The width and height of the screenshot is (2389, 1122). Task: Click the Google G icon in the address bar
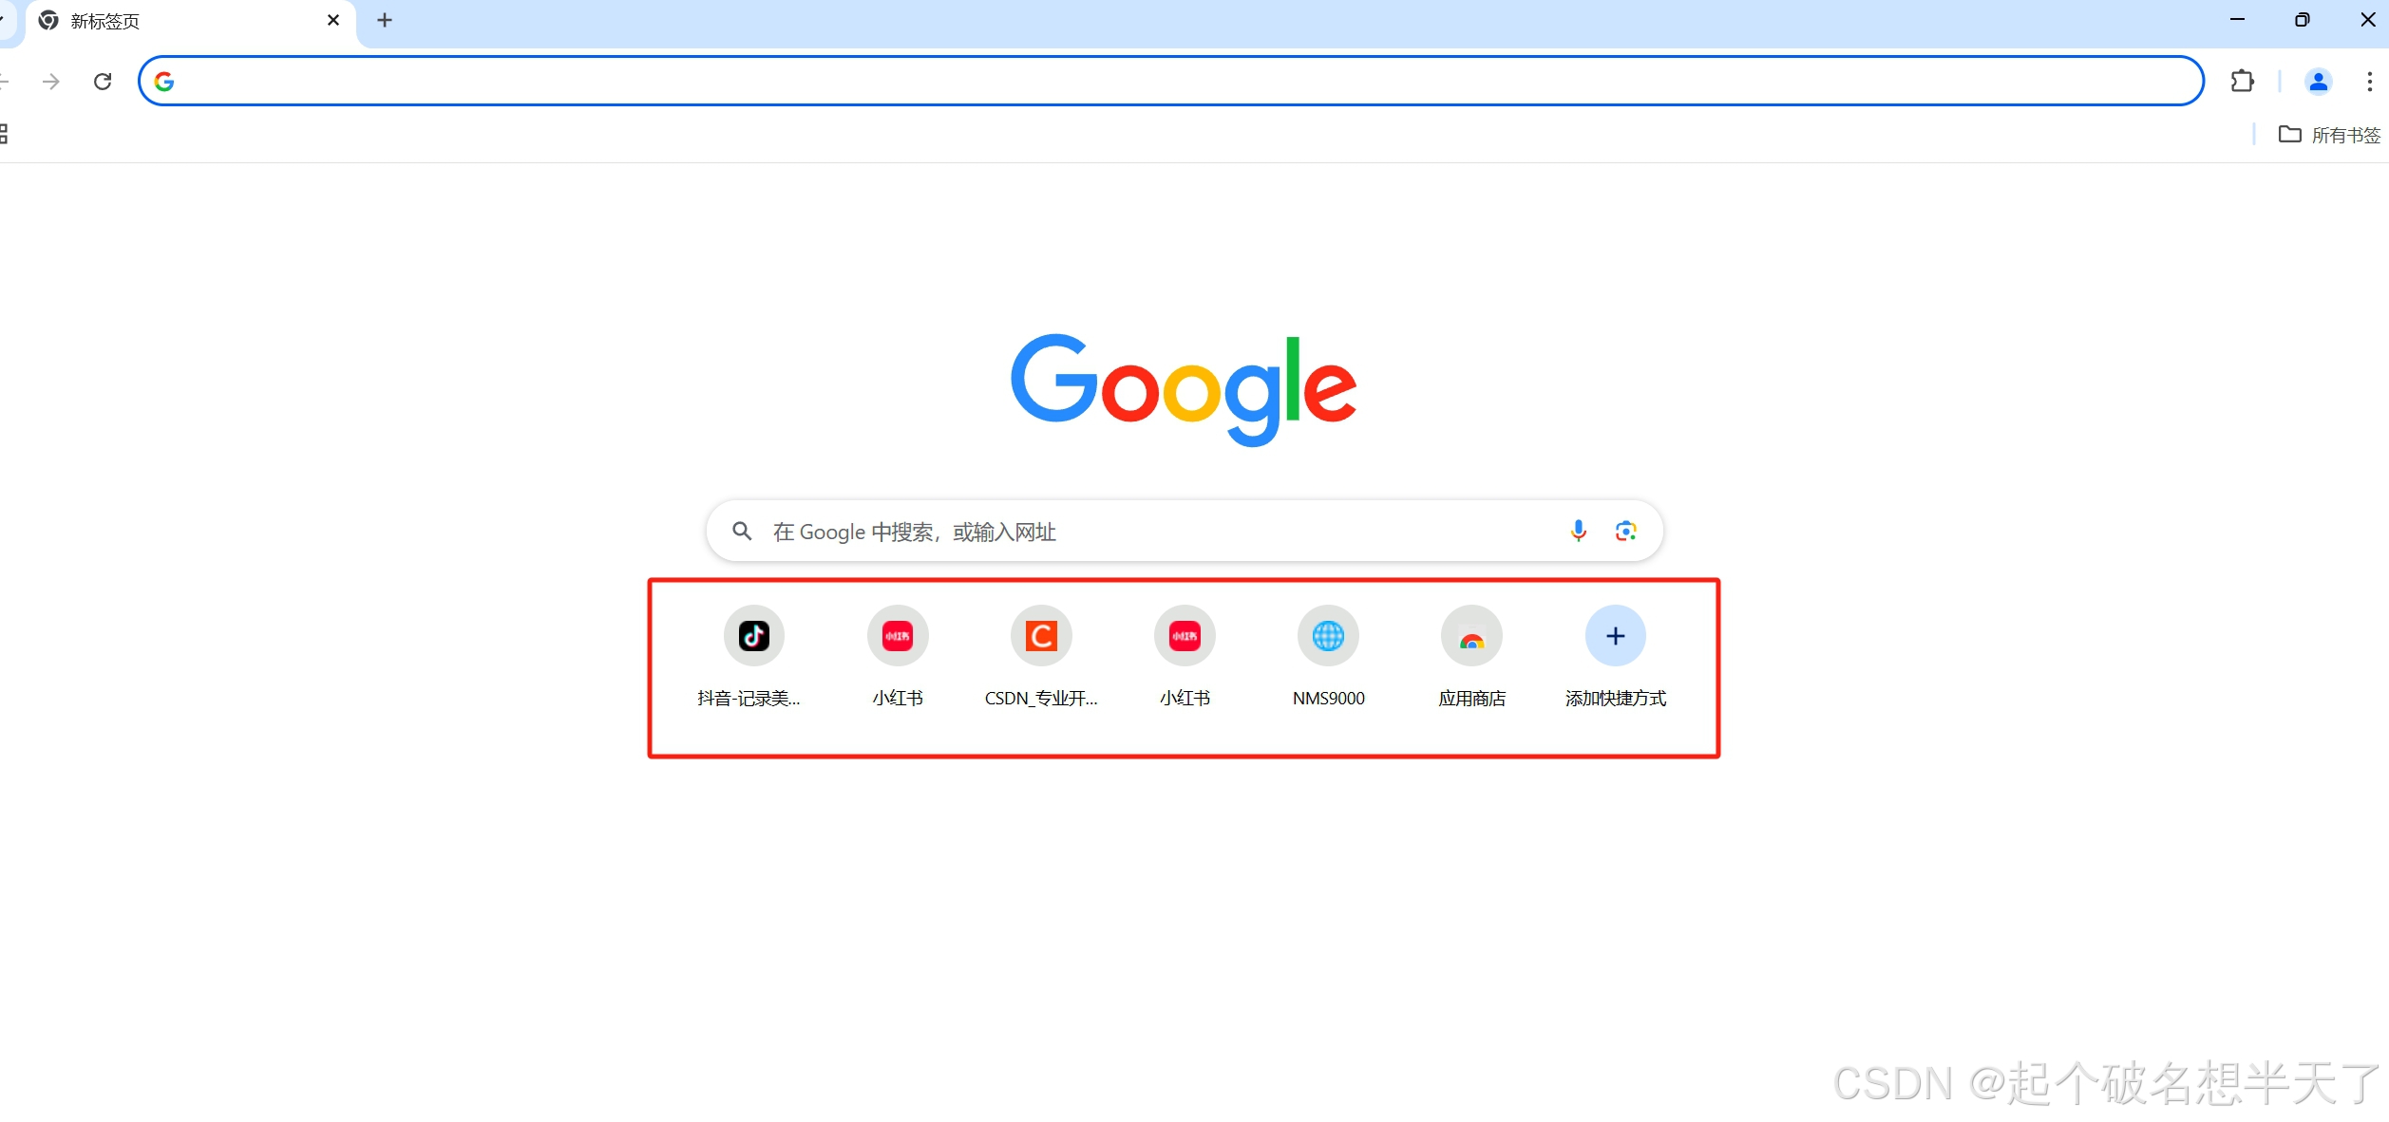point(164,82)
